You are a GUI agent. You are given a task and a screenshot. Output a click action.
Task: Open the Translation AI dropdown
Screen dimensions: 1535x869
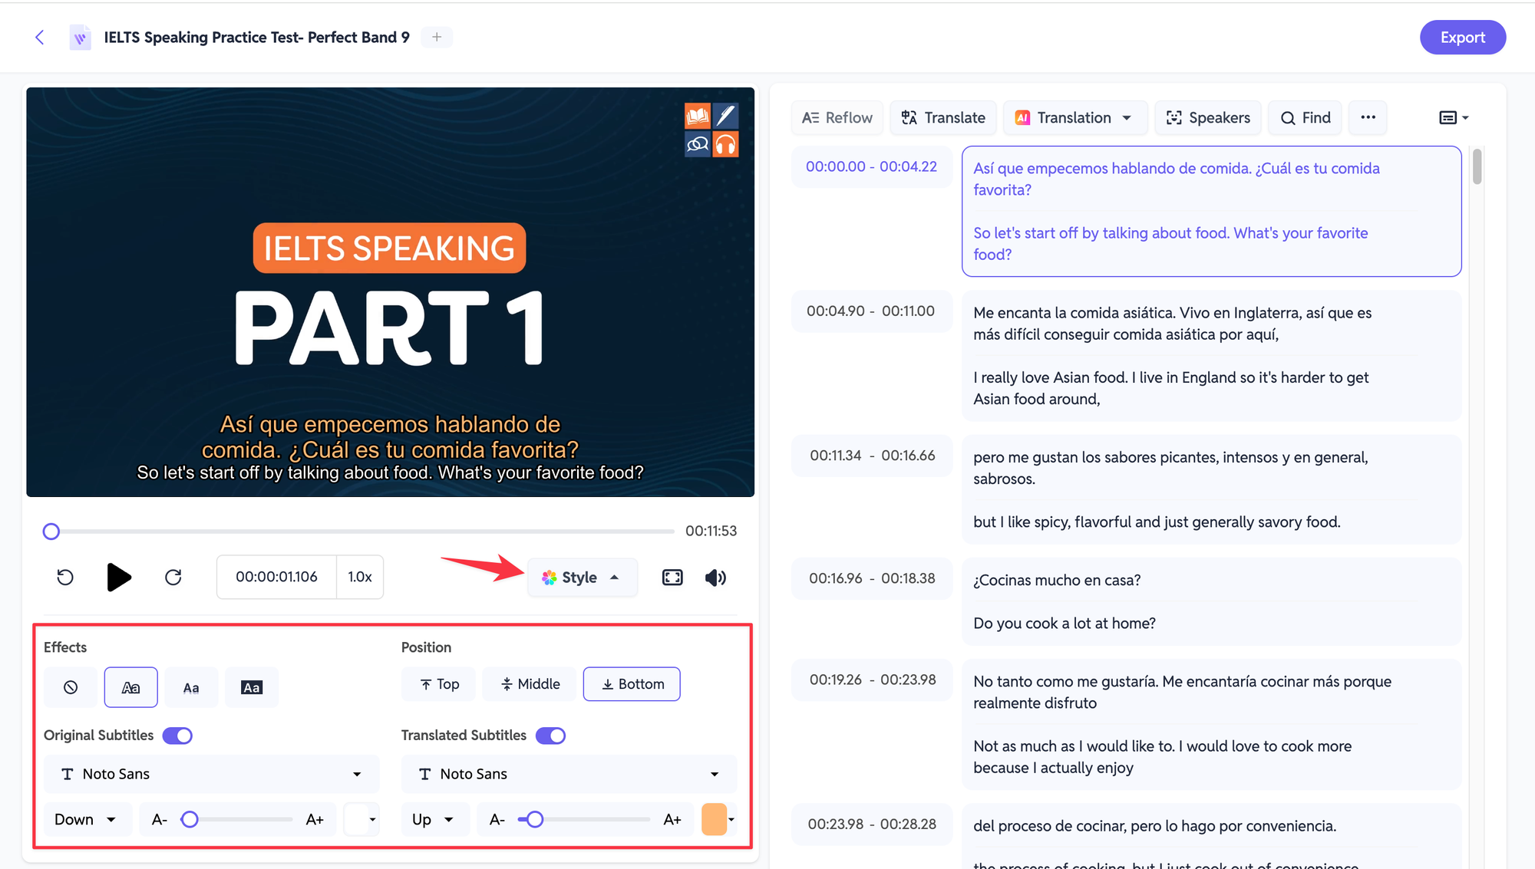(x=1074, y=117)
